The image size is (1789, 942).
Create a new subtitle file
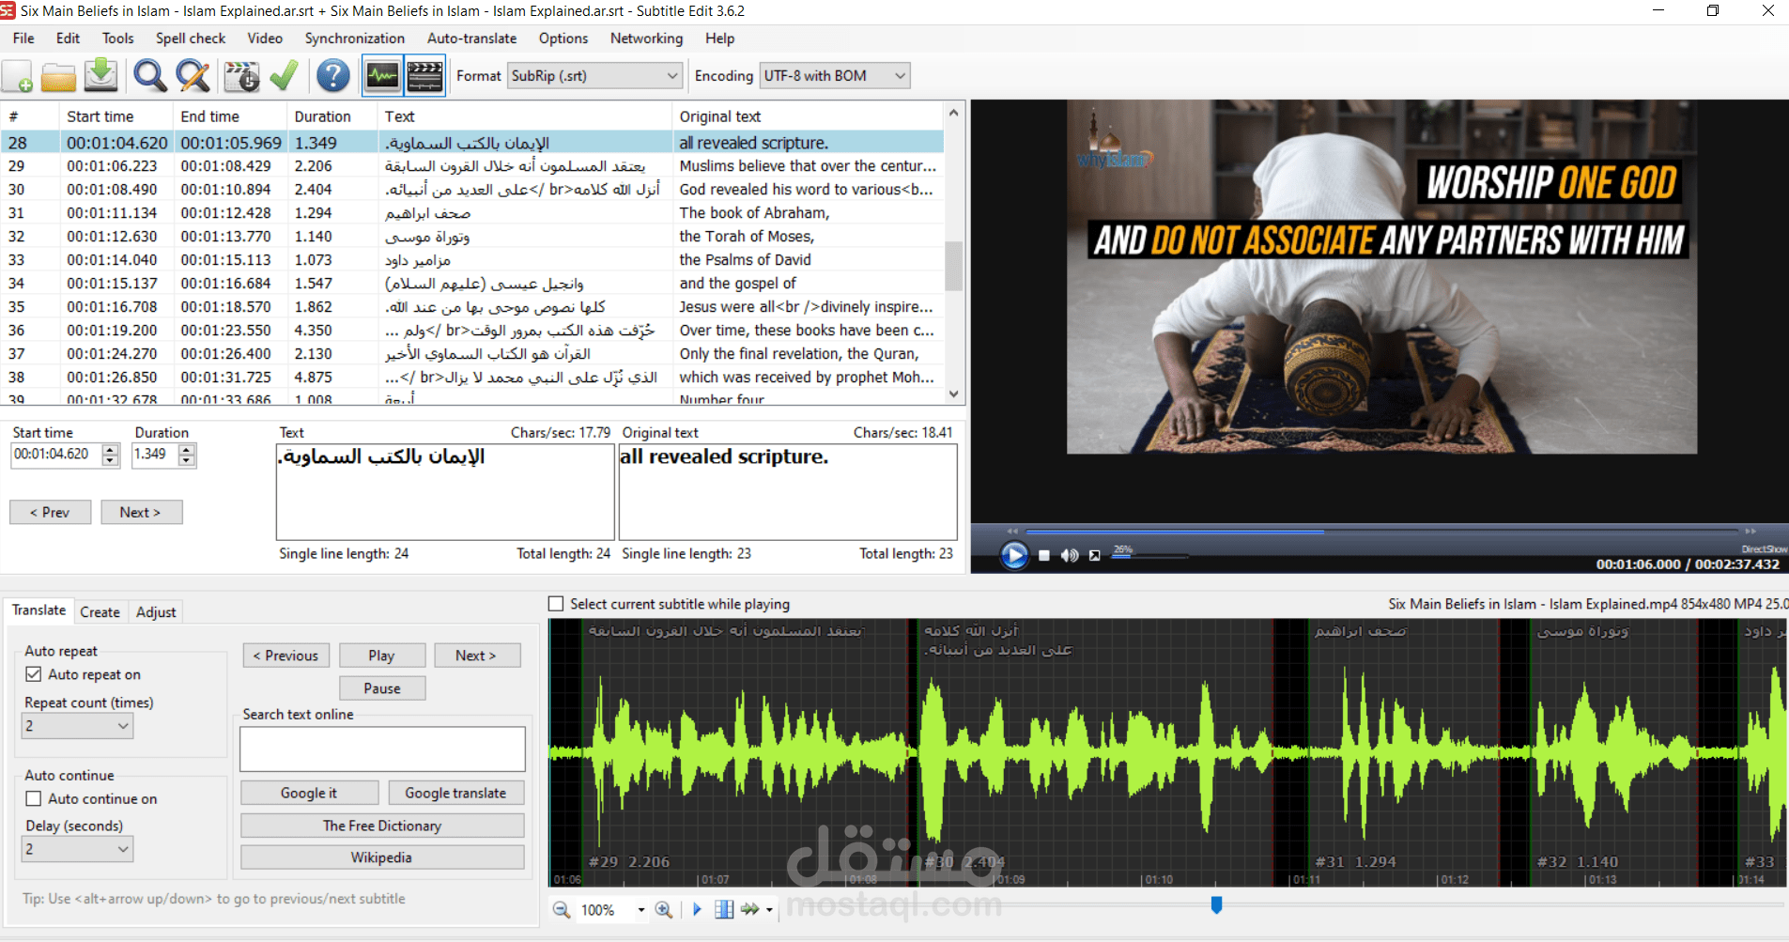point(18,75)
